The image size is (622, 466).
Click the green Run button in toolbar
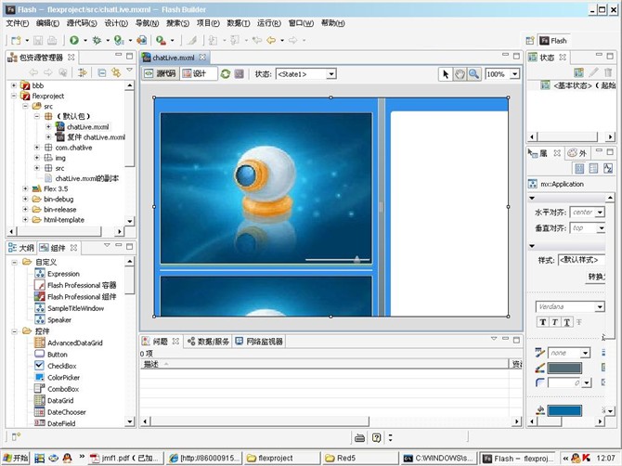pos(73,41)
